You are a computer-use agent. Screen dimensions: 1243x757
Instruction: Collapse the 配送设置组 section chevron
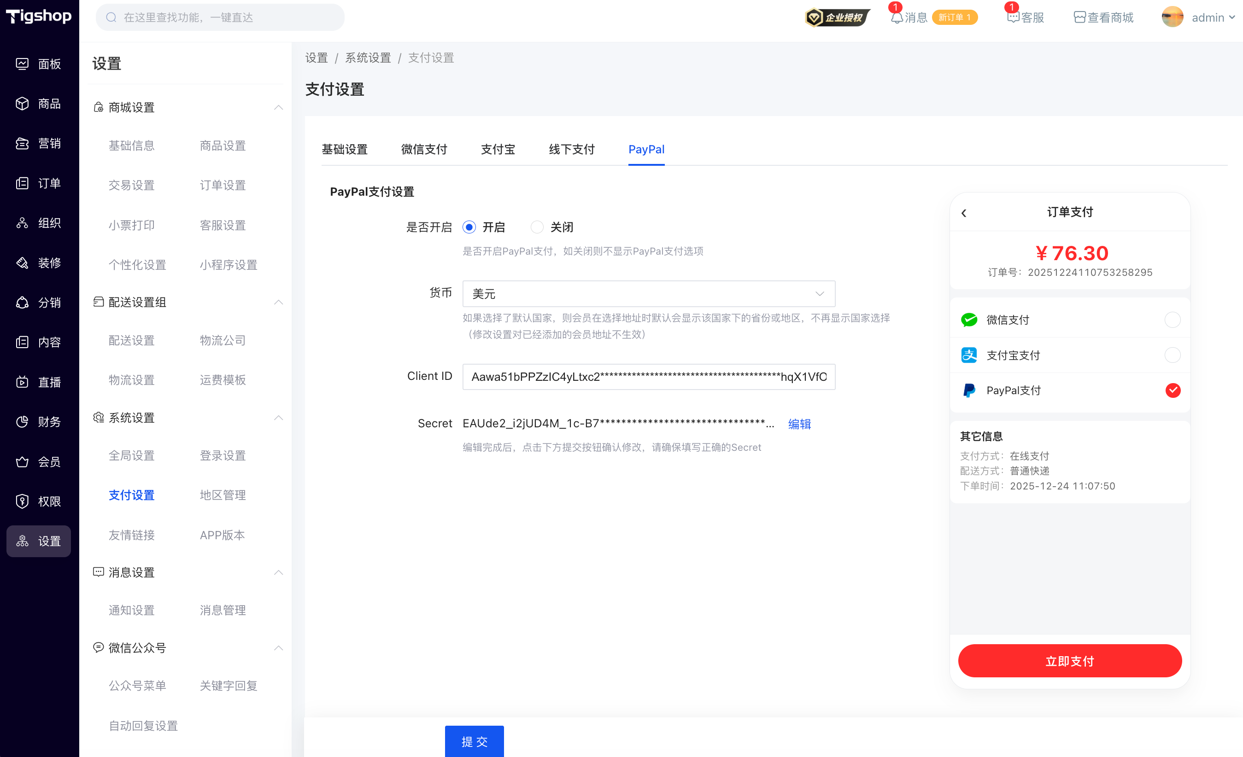pyautogui.click(x=278, y=302)
